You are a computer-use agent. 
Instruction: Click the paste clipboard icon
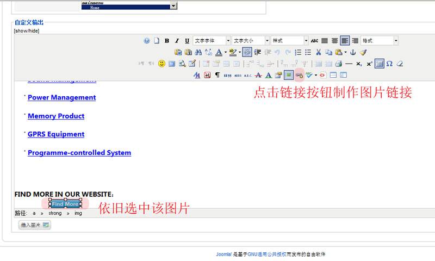(x=339, y=52)
